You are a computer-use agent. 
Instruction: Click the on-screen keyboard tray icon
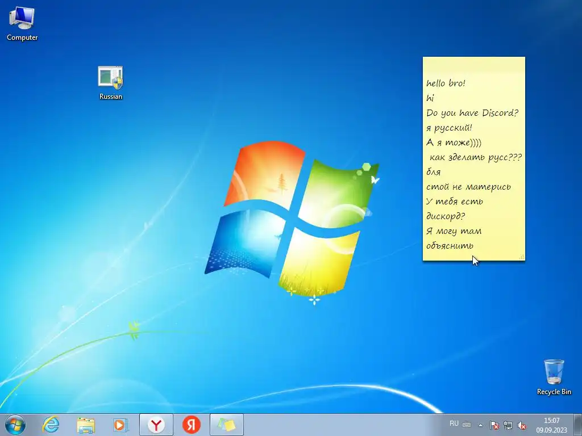tap(467, 425)
